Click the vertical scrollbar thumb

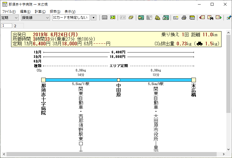point(229,74)
